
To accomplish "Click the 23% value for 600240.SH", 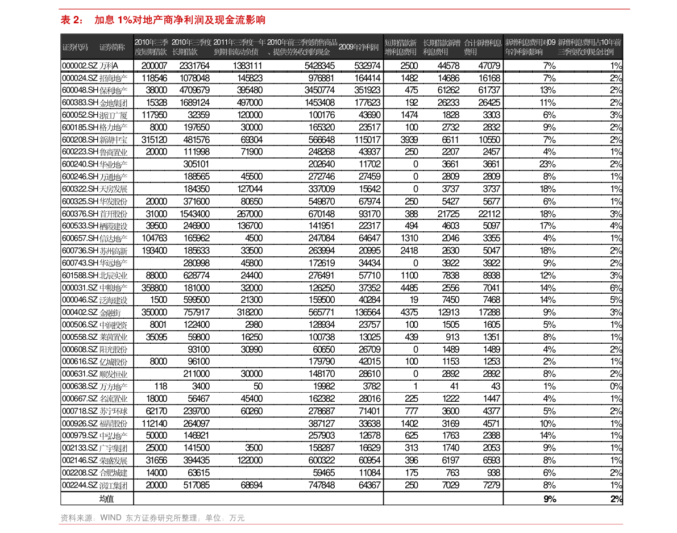I will point(547,164).
